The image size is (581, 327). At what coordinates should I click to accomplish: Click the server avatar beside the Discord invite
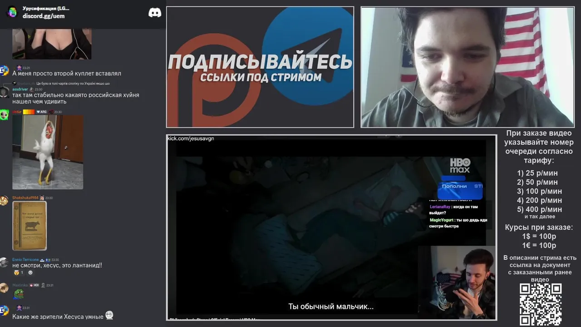[12, 12]
